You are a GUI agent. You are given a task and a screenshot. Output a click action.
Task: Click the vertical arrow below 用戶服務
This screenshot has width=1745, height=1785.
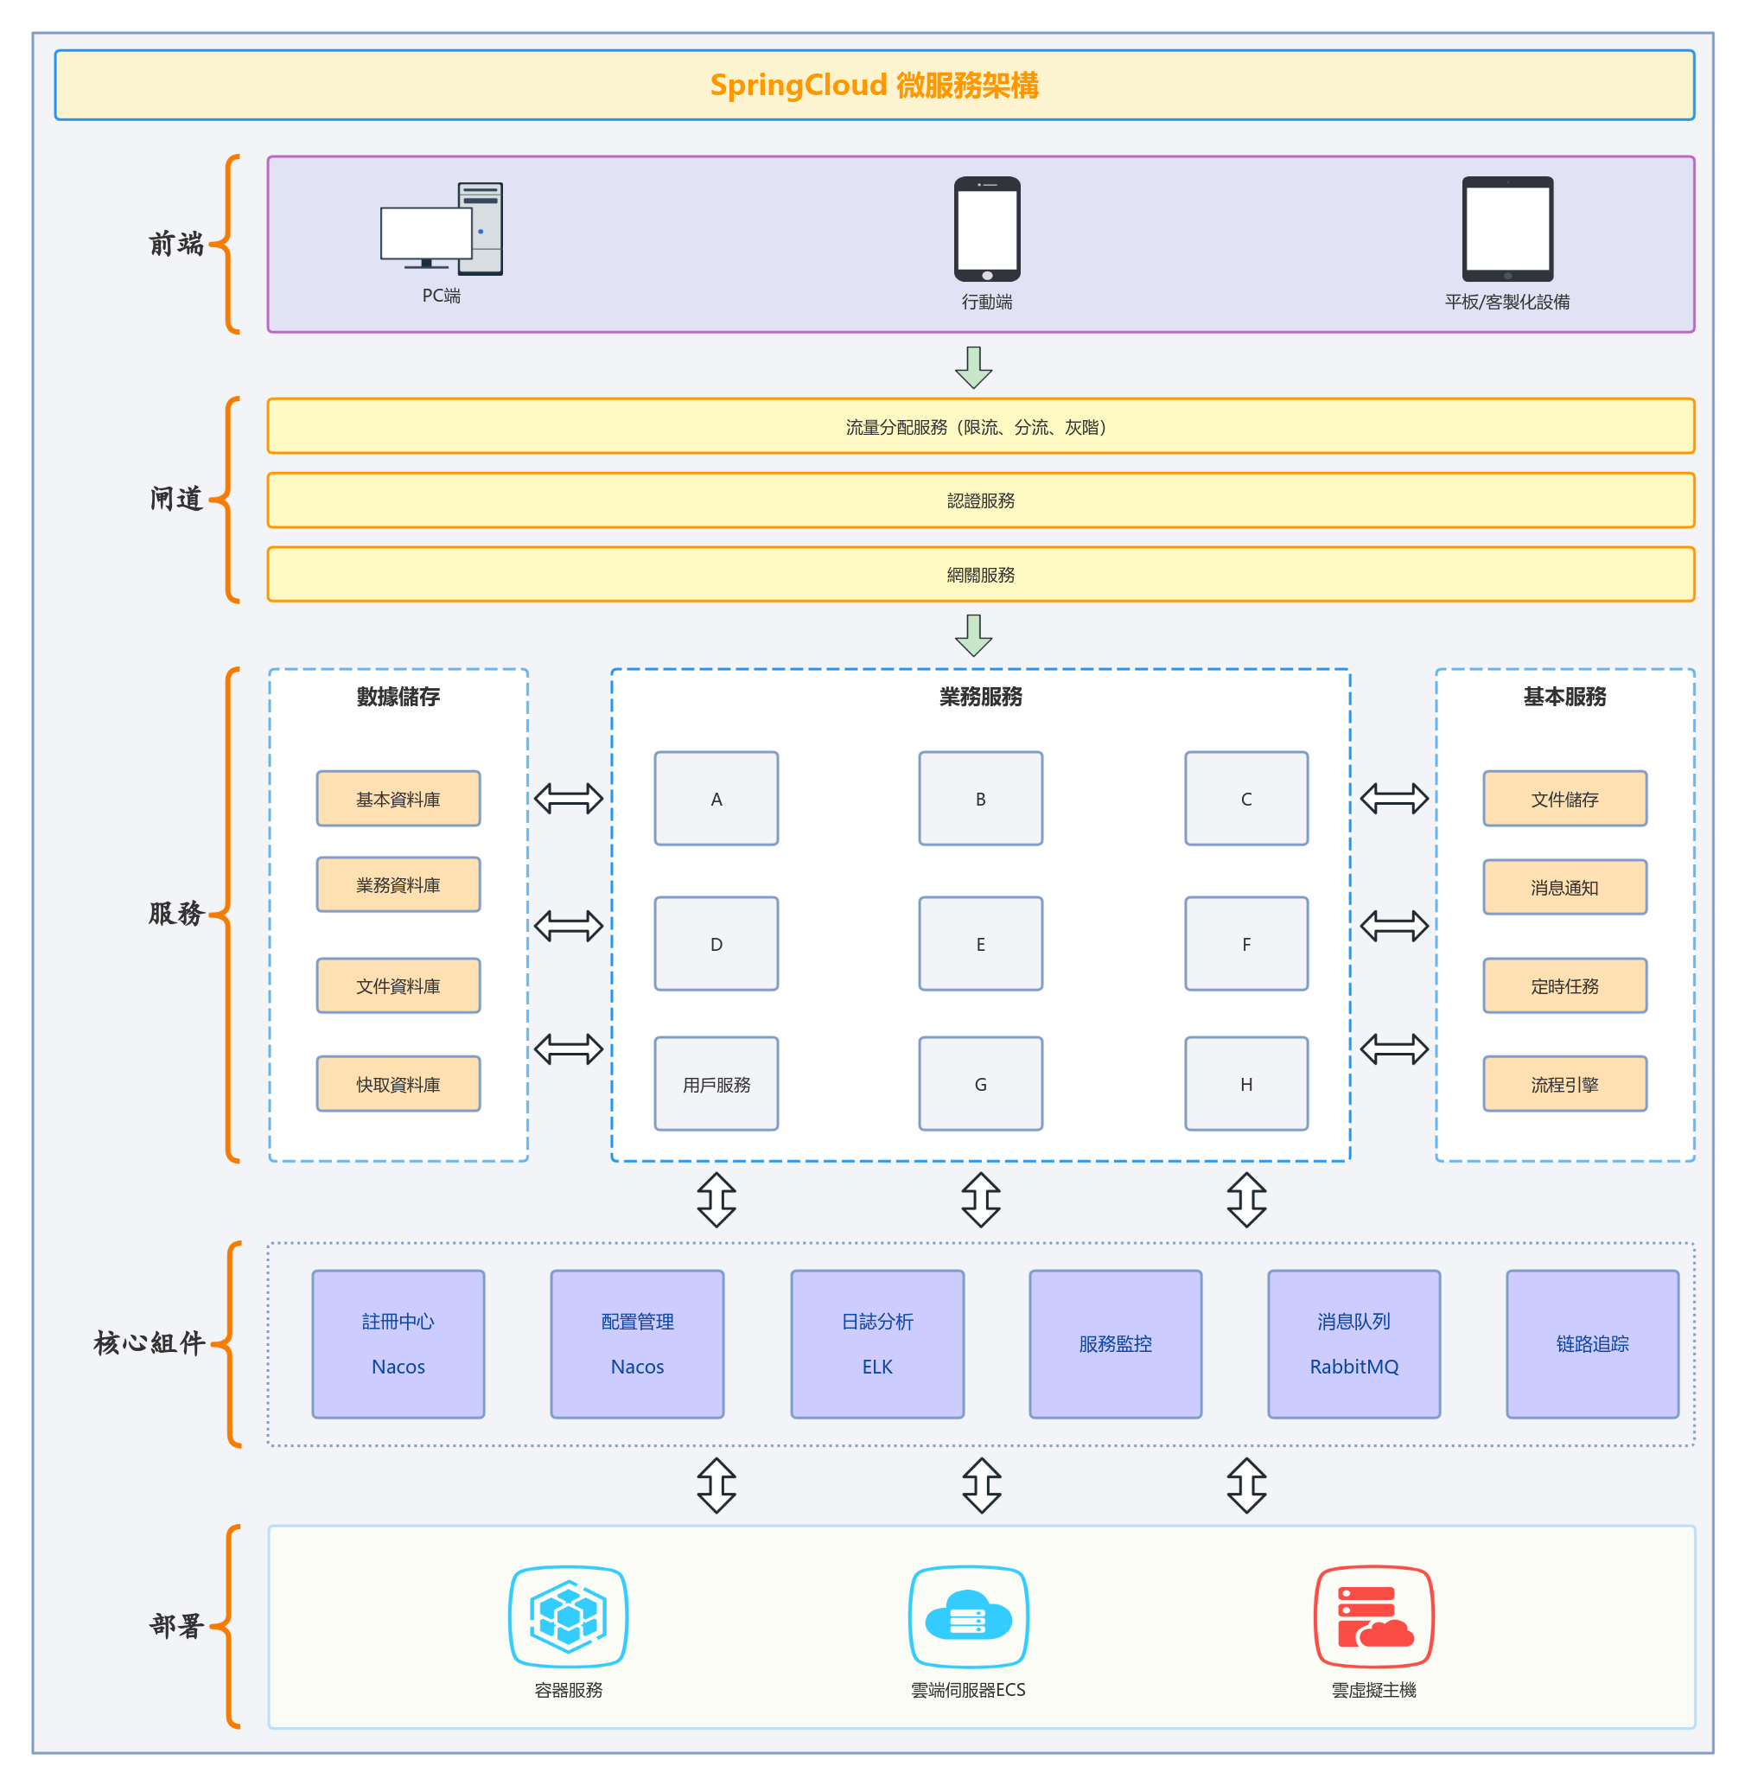tap(716, 1200)
